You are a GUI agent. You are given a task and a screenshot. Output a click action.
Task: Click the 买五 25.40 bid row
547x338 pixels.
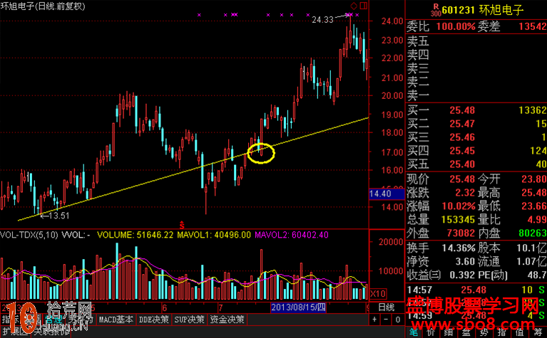click(x=476, y=164)
